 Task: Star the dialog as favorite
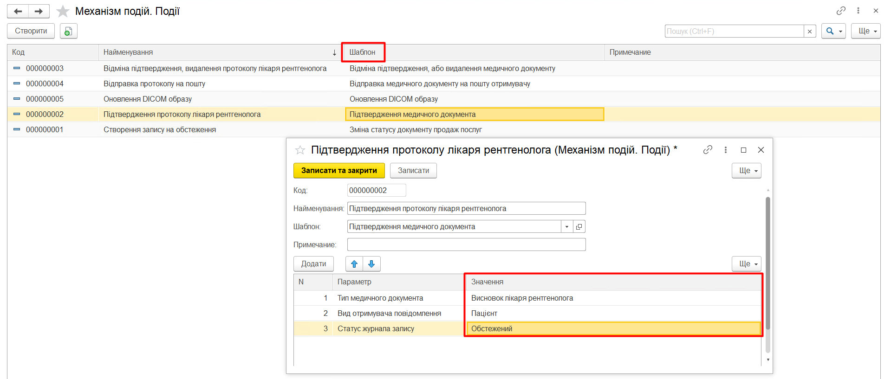pyautogui.click(x=300, y=150)
